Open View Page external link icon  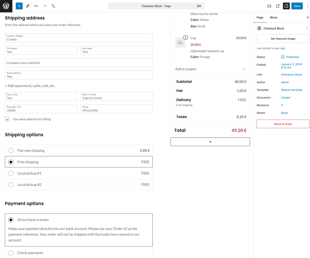click(x=278, y=6)
